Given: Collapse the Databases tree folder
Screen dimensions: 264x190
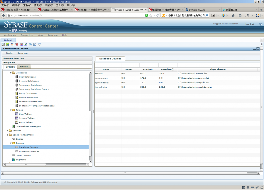Looking at the screenshot, I should (x=11, y=73).
